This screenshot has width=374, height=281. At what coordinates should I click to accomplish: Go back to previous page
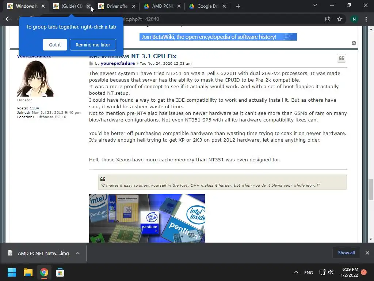[8, 19]
